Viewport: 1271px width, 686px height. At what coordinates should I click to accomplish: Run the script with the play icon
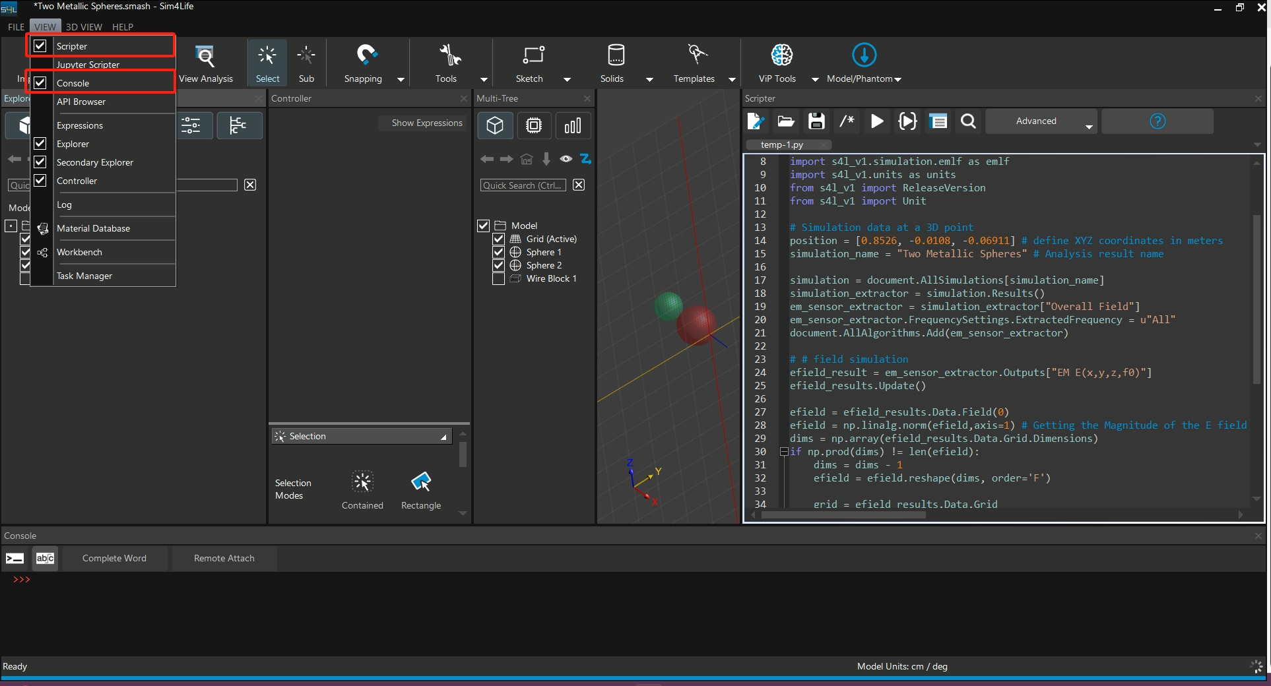877,121
